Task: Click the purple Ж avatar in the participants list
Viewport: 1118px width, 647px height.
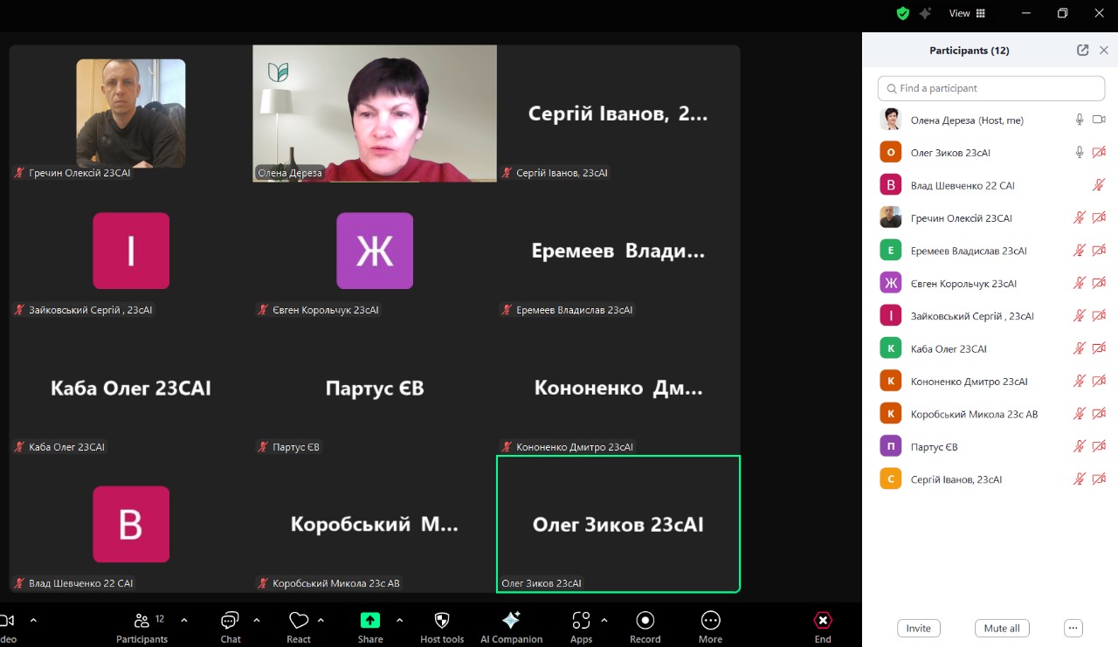Action: (x=890, y=283)
